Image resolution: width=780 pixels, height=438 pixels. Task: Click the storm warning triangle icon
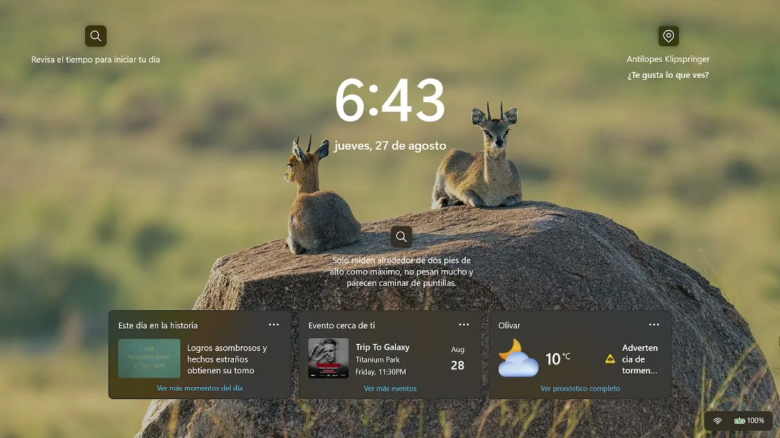[x=610, y=359]
